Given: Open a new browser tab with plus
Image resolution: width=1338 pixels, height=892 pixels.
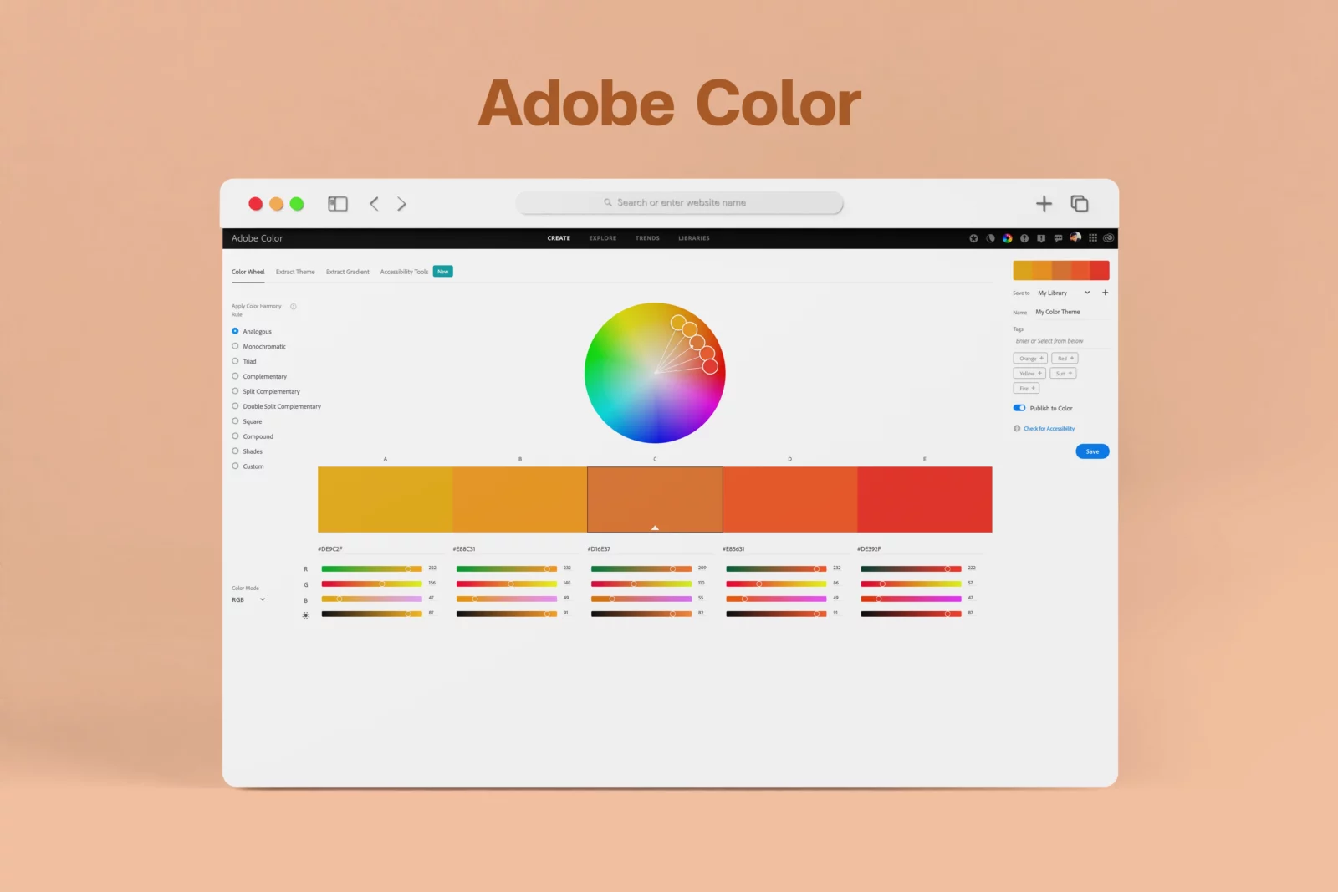Looking at the screenshot, I should 1044,203.
